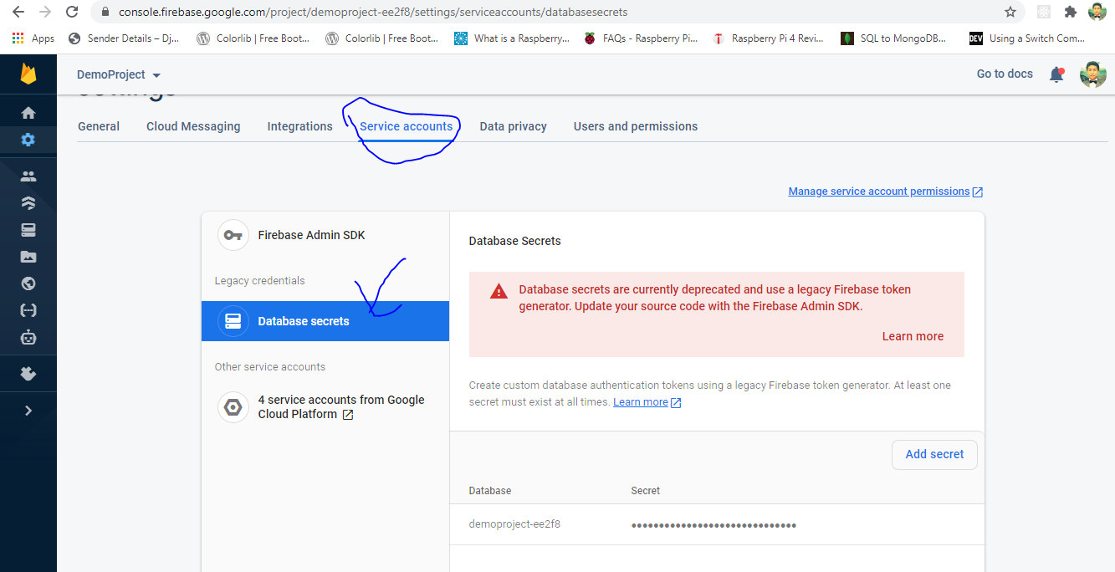
Task: Click the notifications bell icon
Action: pos(1056,74)
